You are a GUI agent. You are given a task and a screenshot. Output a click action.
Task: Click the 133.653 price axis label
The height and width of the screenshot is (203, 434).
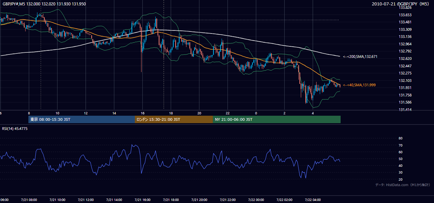[405, 15]
